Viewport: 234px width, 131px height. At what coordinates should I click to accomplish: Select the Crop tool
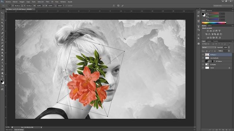[2, 26]
